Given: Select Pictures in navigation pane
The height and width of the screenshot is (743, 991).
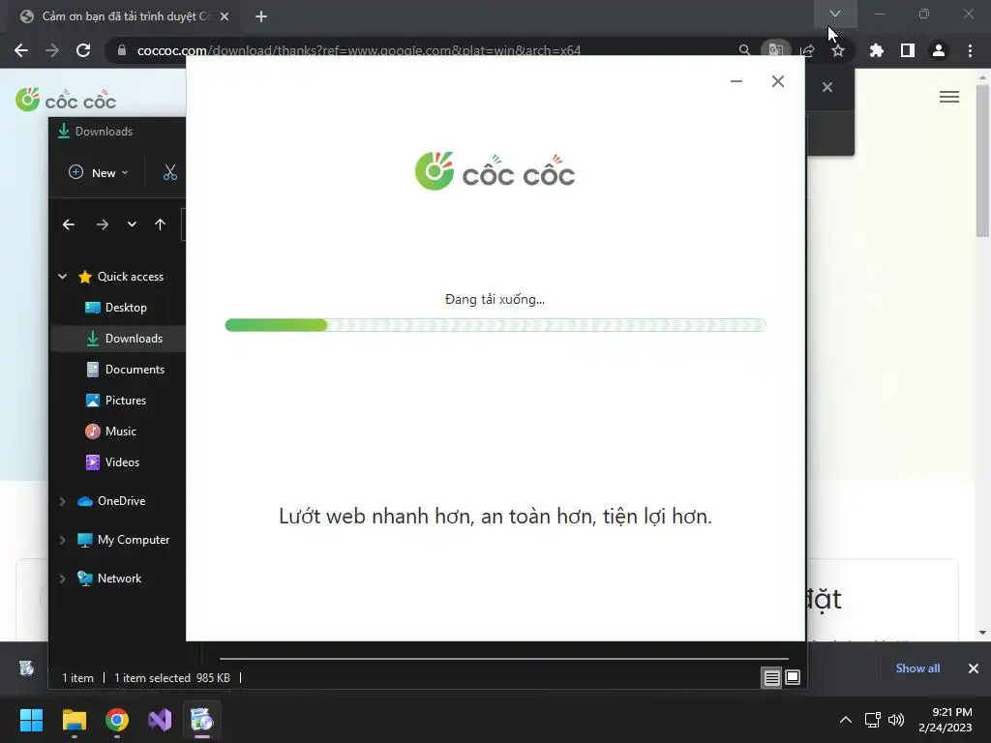Looking at the screenshot, I should [117, 401].
